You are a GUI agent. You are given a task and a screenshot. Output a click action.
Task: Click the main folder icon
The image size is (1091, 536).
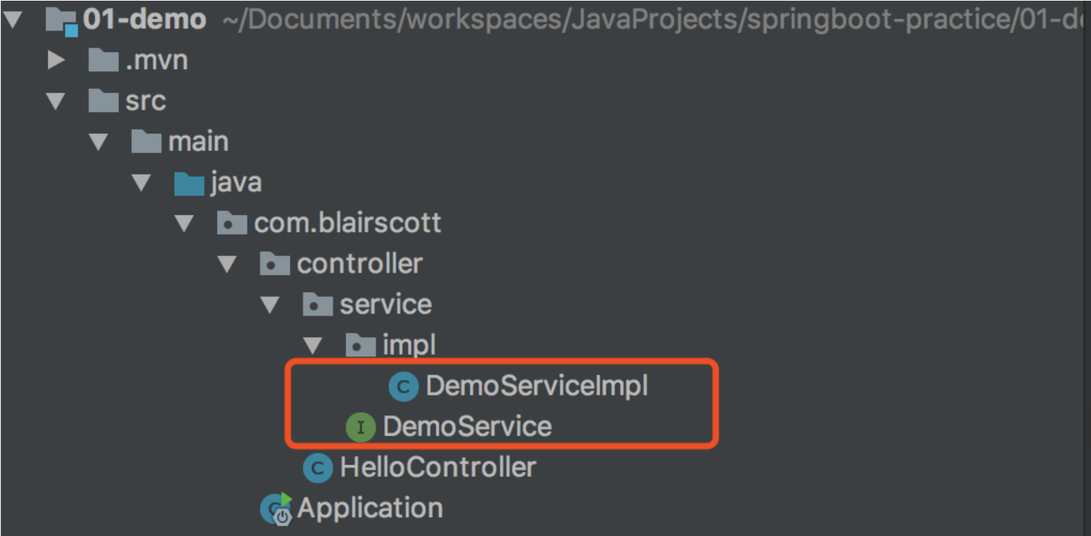pos(146,142)
